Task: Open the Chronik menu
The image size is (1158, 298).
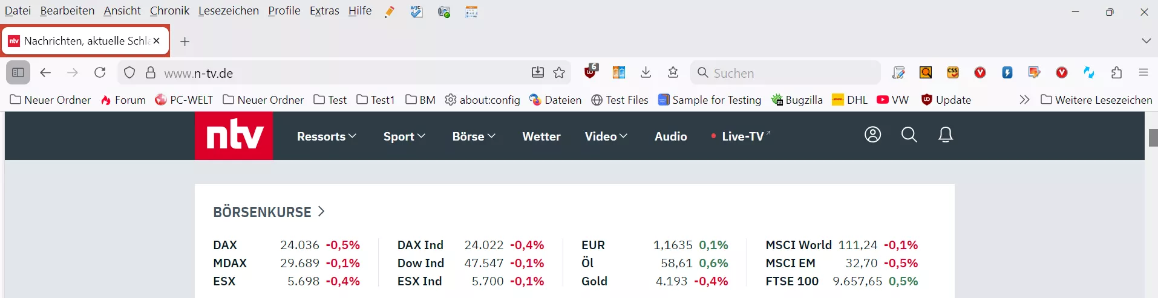Action: tap(169, 11)
